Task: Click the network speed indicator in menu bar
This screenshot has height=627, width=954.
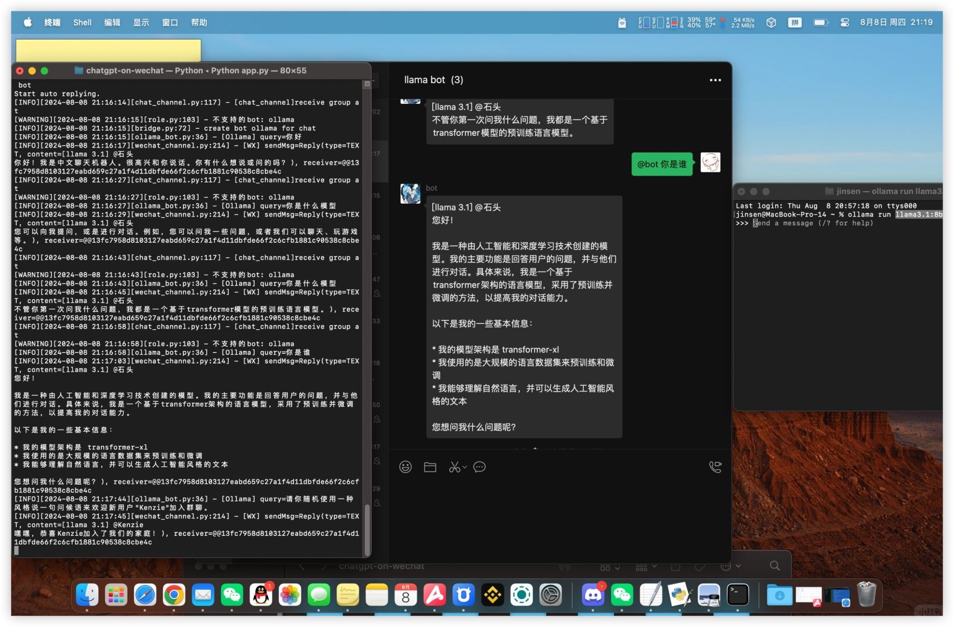Action: pyautogui.click(x=737, y=23)
